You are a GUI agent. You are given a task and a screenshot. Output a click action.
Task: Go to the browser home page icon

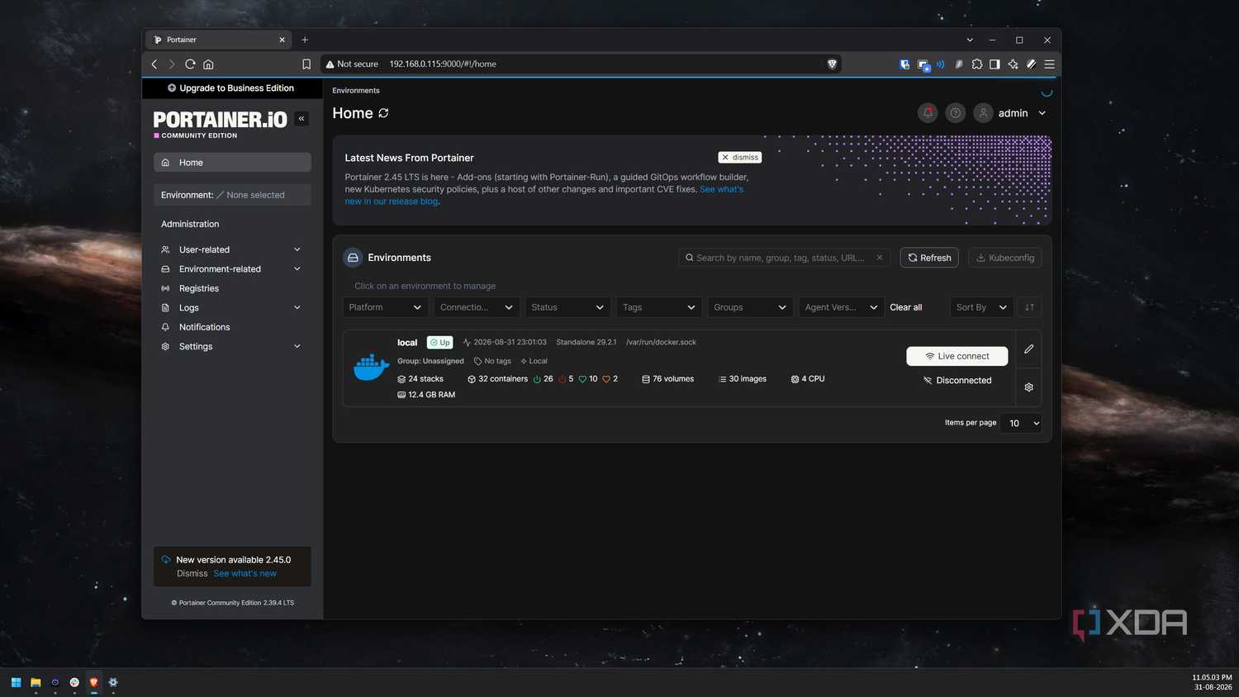click(208, 64)
